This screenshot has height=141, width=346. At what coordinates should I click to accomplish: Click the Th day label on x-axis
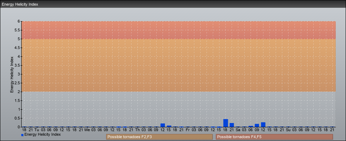pyautogui.click(x=137, y=130)
